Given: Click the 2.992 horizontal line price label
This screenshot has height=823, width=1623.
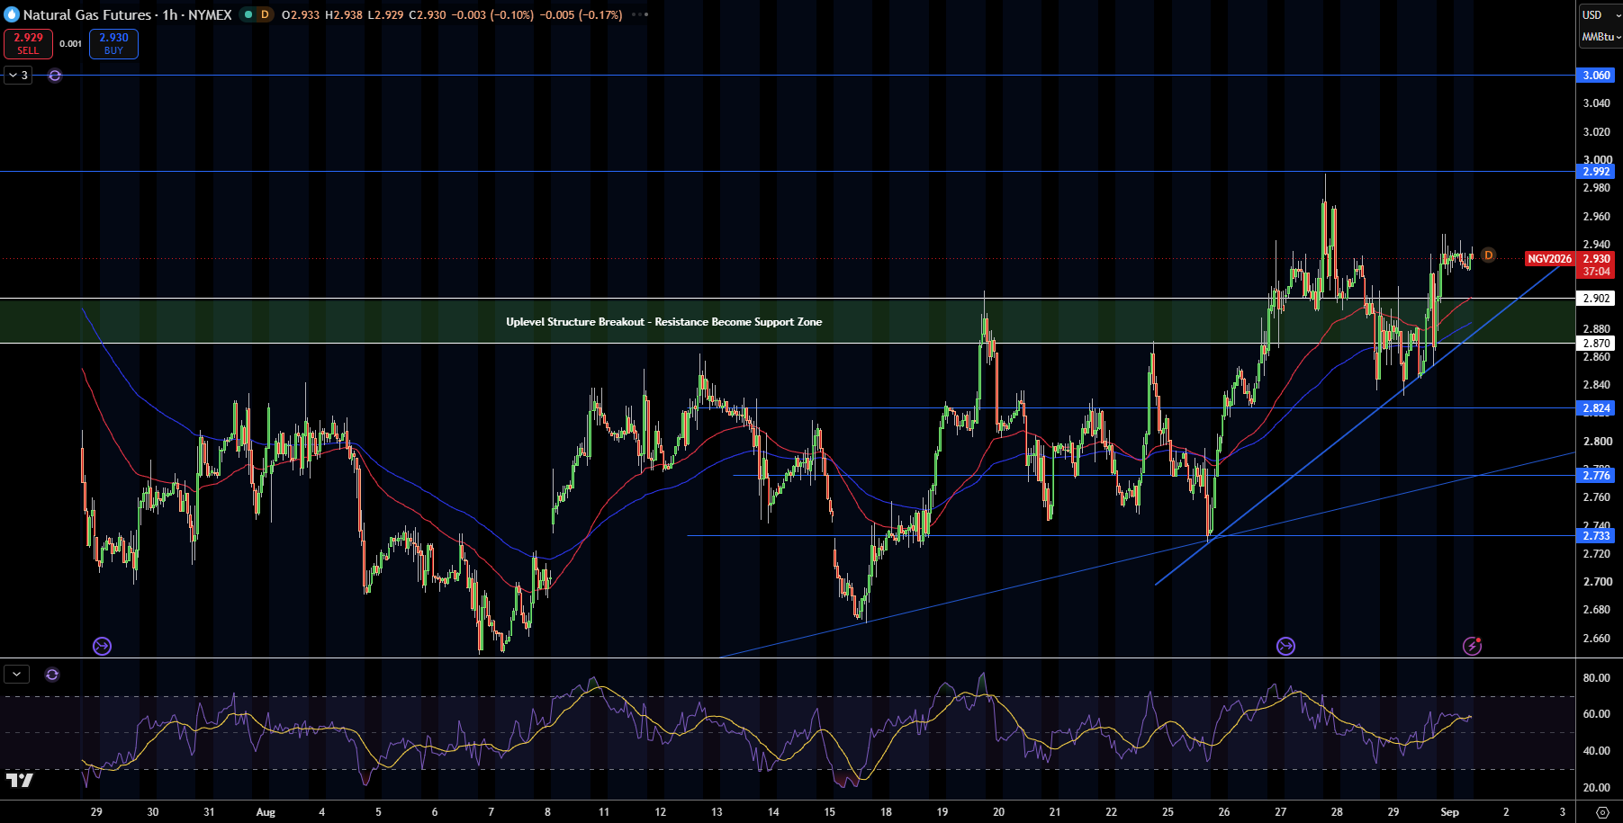Looking at the screenshot, I should tap(1597, 172).
